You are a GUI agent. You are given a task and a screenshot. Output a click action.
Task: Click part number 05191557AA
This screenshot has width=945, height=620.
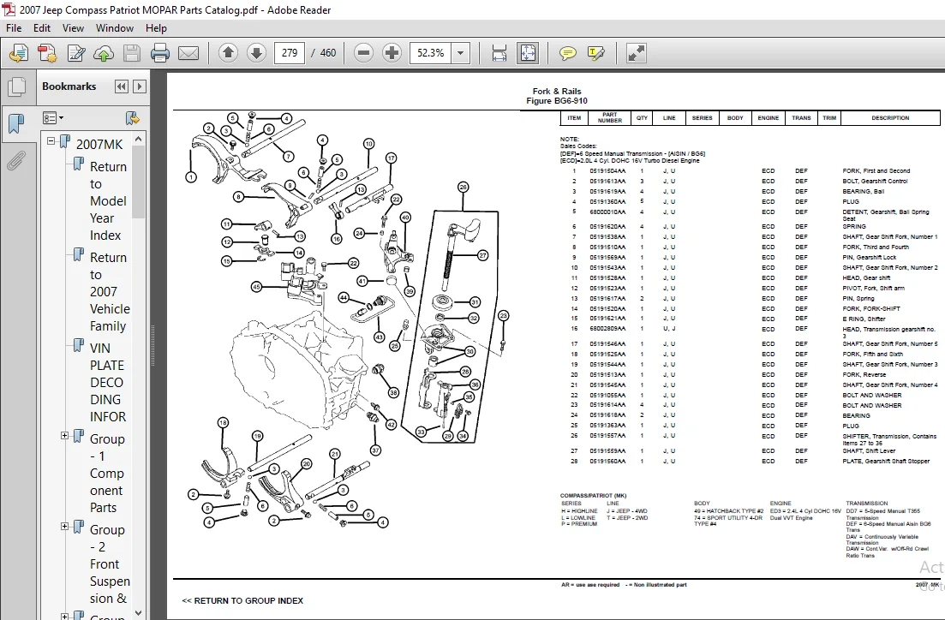tap(607, 436)
